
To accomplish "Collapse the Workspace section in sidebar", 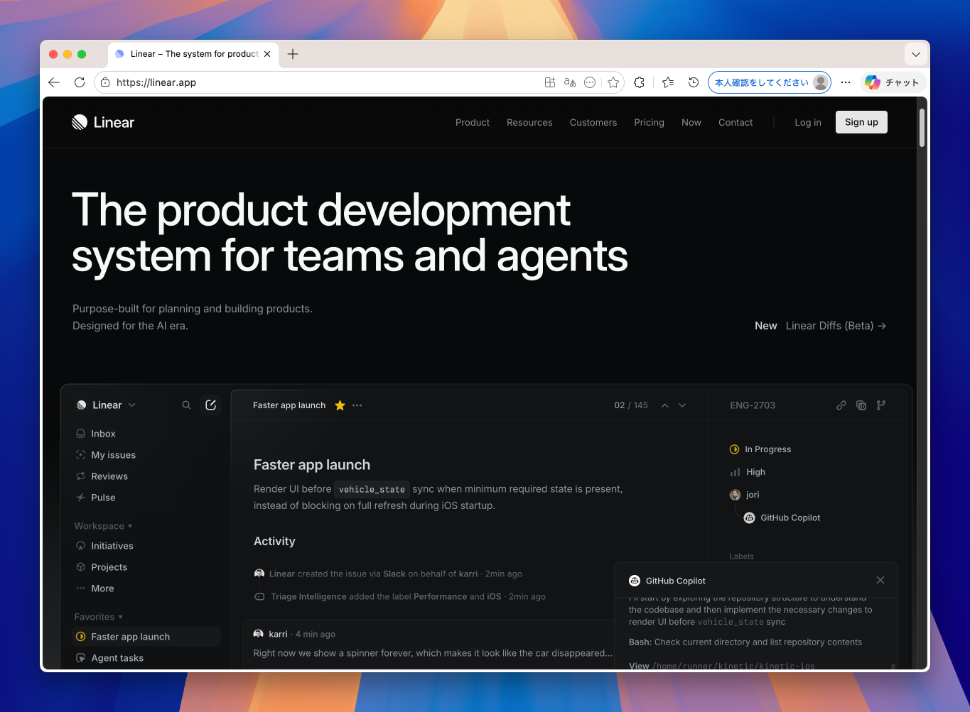I will 104,526.
